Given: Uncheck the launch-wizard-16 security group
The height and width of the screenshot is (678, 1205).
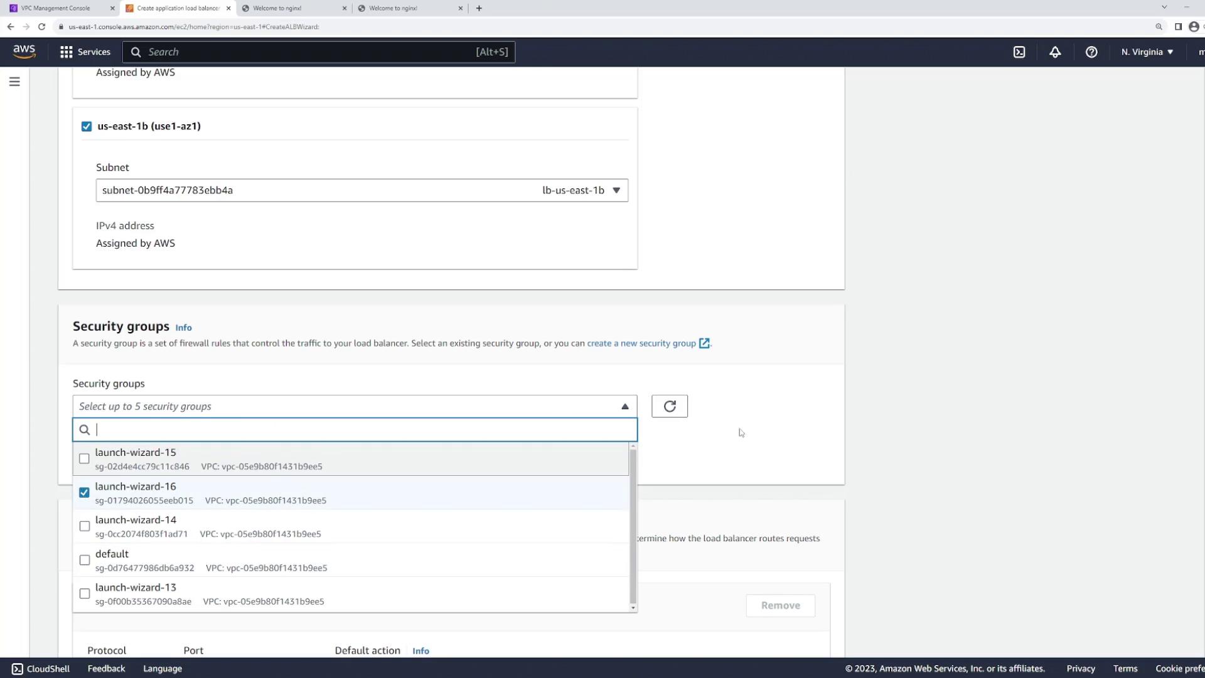Looking at the screenshot, I should tap(84, 493).
